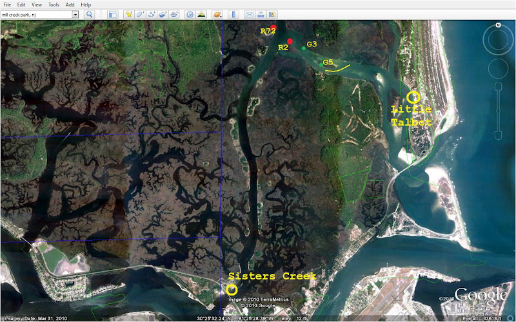Image resolution: width=516 pixels, height=322 pixels.
Task: Click the 'Eye alt 33618 ft' readout
Action: point(483,318)
